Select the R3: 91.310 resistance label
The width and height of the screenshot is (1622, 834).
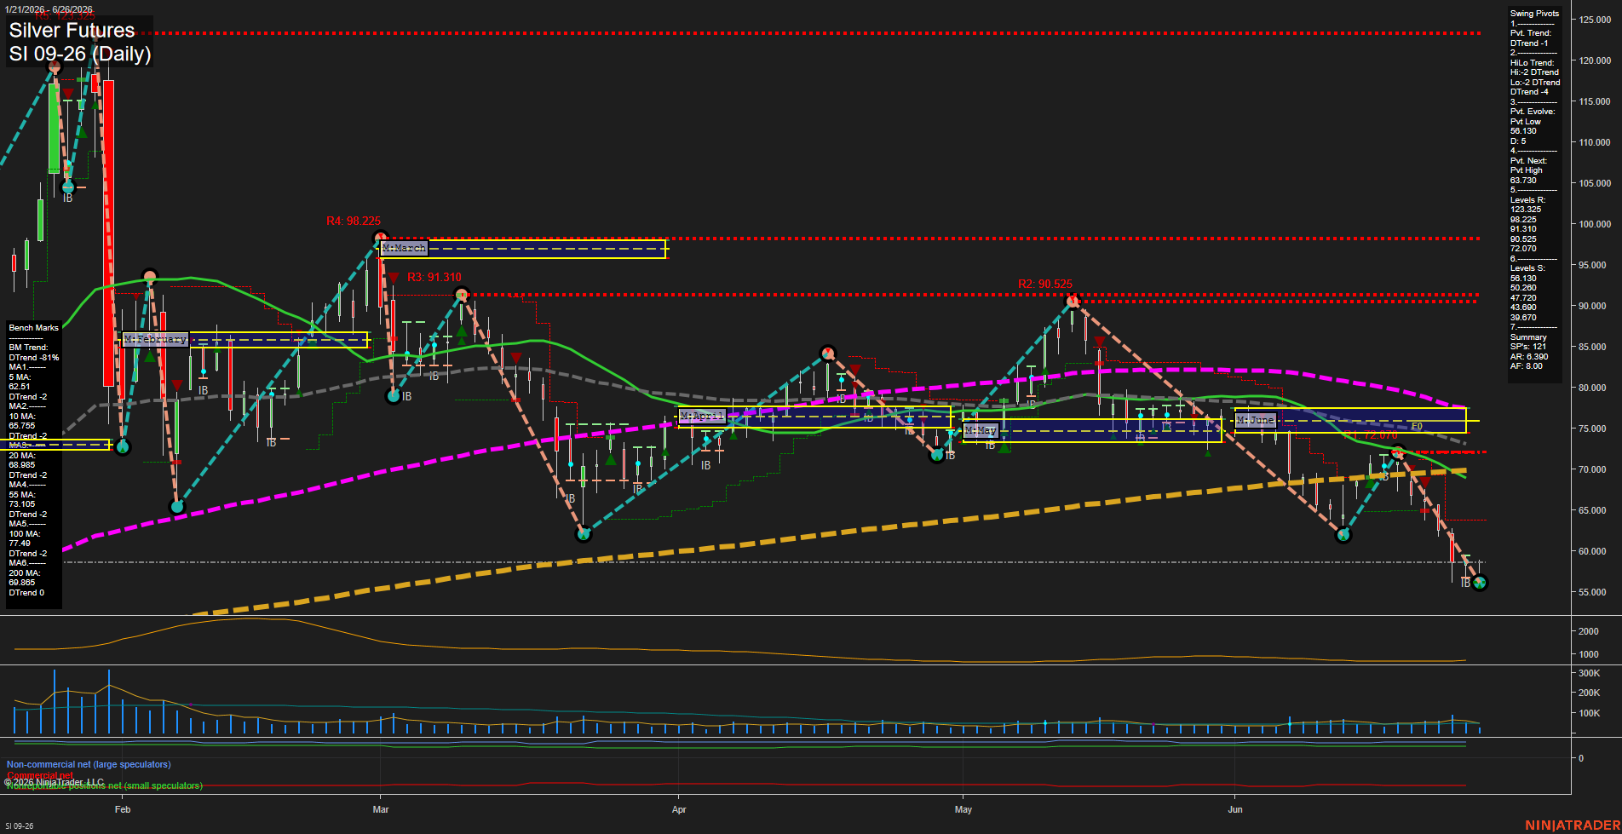click(434, 277)
